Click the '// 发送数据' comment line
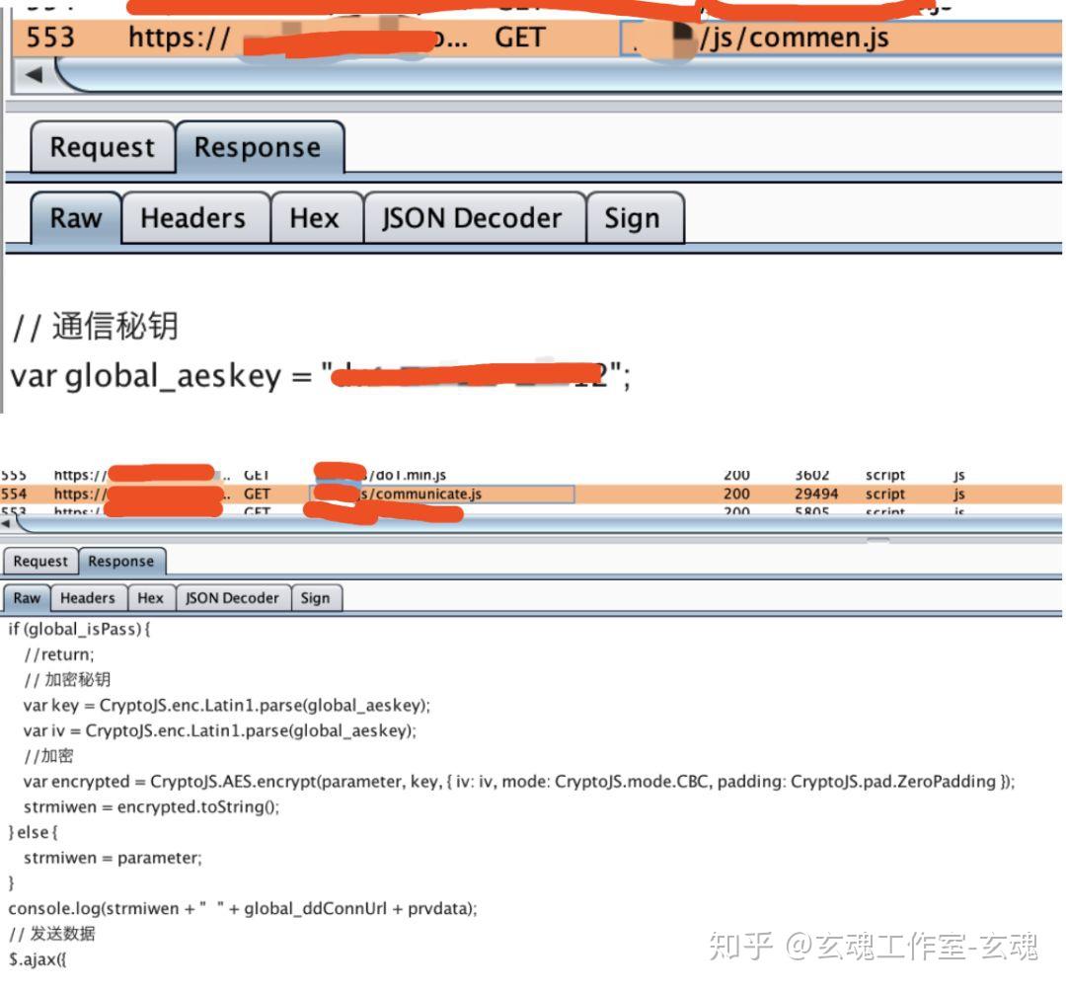 (52, 934)
